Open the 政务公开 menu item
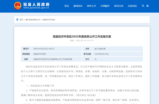This screenshot has height=104, width=159. 92,6
